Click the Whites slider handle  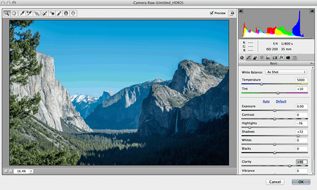[x=275, y=145]
